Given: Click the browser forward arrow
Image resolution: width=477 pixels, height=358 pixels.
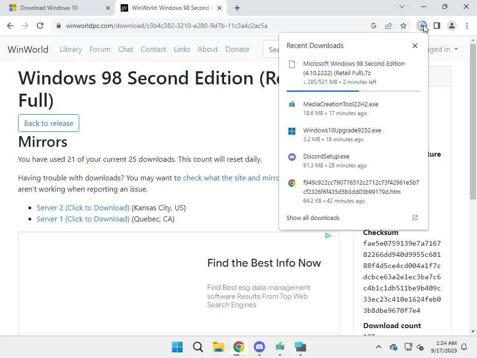Looking at the screenshot, I should (x=25, y=26).
